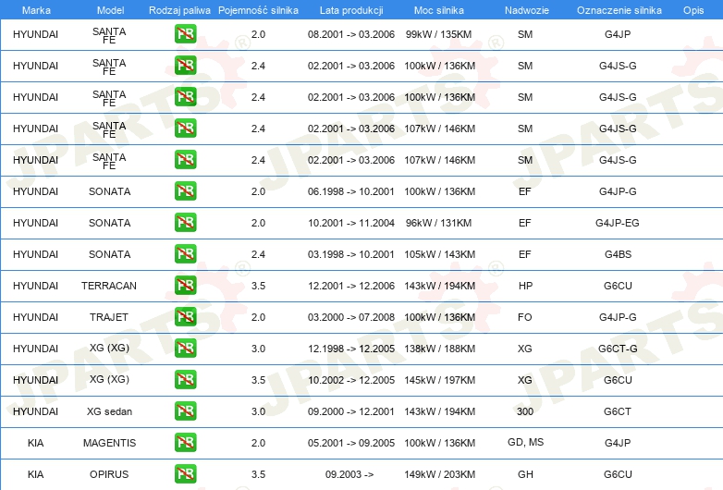This screenshot has height=490, width=723.
Task: Click the Opis column header
Action: (x=693, y=10)
